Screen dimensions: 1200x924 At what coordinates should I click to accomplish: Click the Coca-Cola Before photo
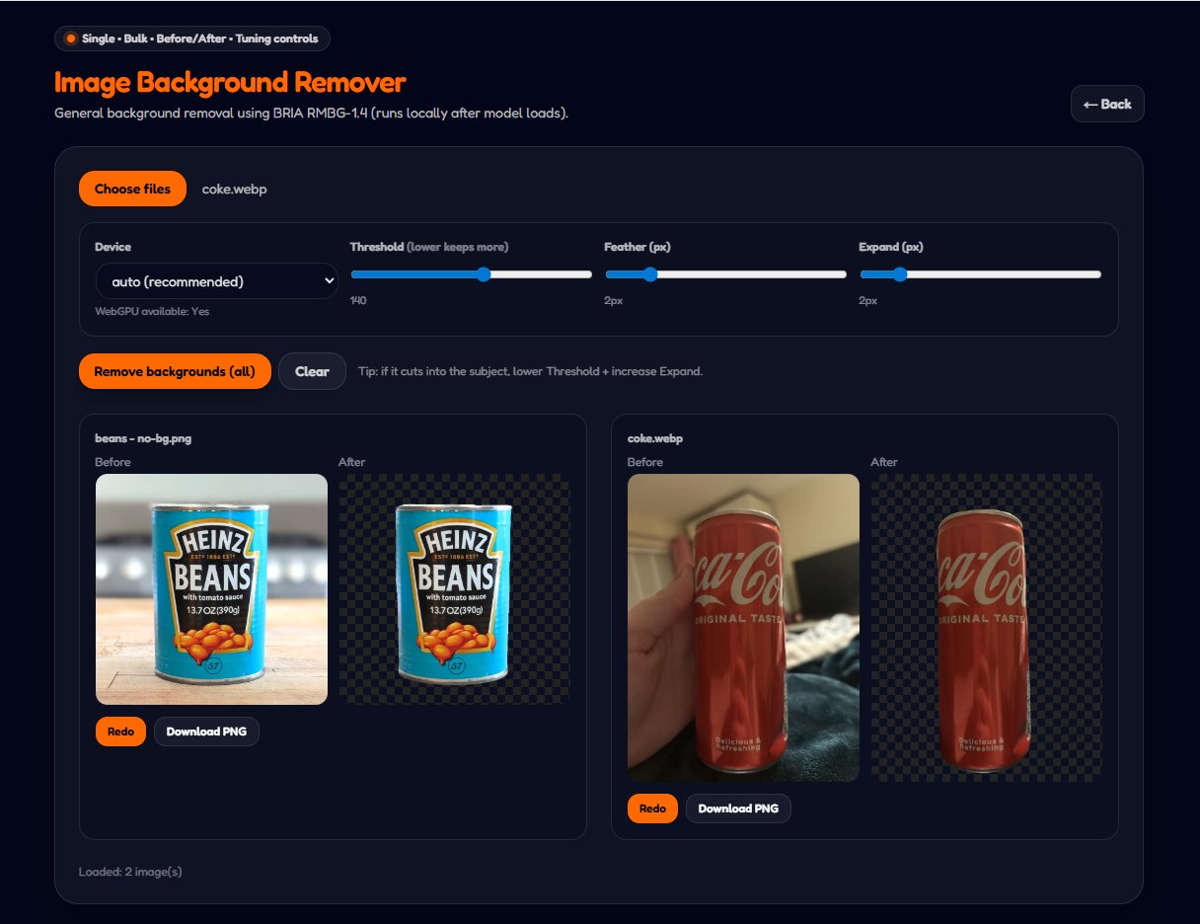743,628
